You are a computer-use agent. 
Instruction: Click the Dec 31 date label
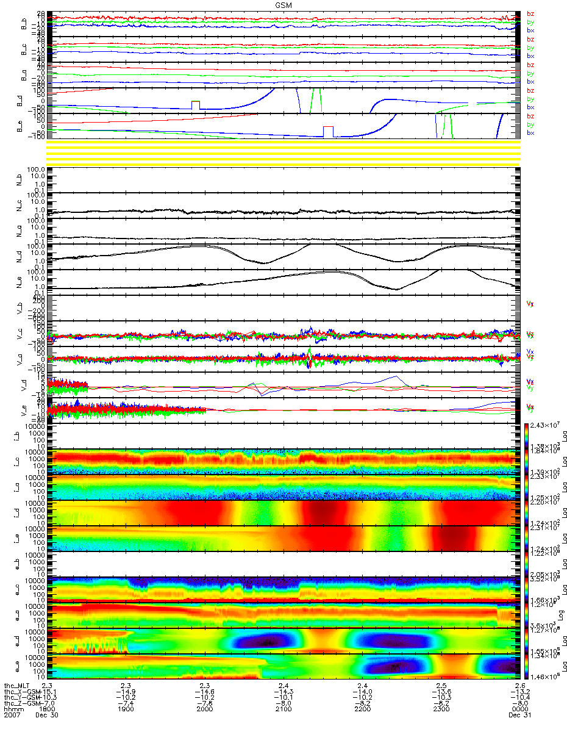[520, 715]
